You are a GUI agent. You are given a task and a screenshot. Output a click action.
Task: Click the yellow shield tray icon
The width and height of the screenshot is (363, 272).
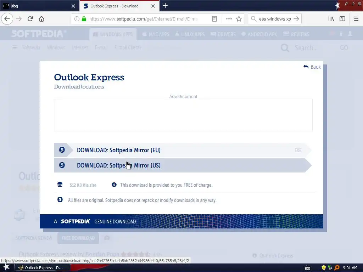tap(324, 268)
